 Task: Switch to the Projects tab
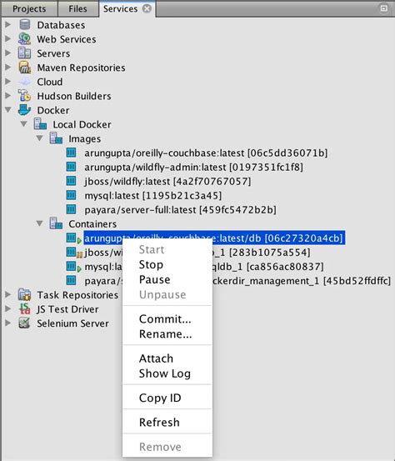tap(29, 9)
